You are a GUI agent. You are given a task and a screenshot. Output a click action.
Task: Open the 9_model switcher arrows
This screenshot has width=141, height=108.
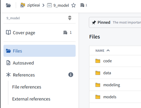70,18
